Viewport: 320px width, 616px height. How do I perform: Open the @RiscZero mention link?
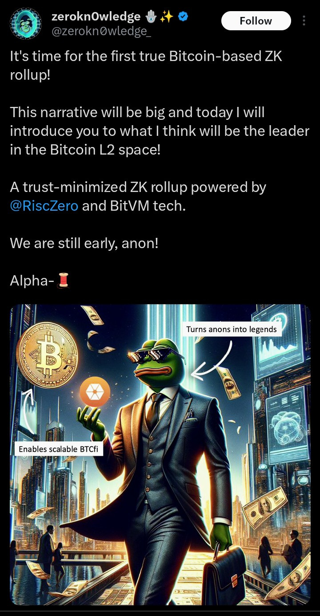44,206
